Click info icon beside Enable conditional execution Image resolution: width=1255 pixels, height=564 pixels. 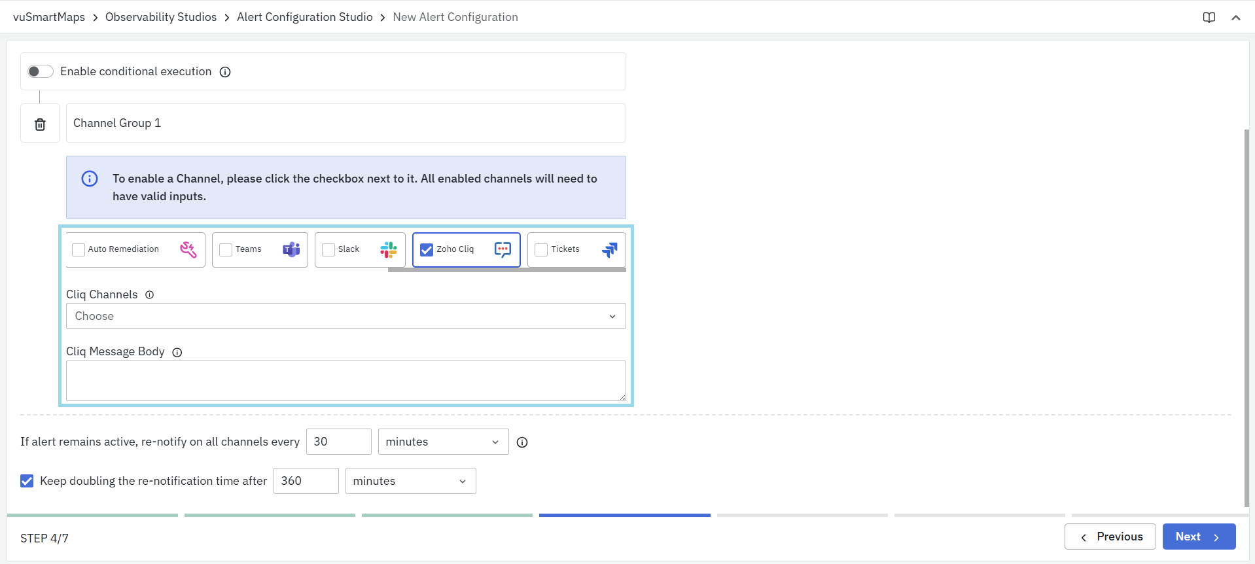tap(225, 72)
